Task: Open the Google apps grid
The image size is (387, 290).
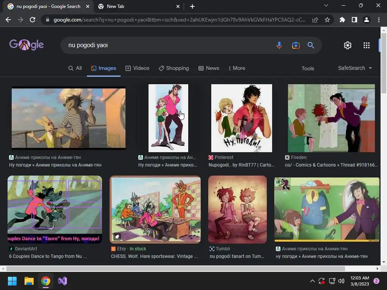Action: tap(367, 45)
